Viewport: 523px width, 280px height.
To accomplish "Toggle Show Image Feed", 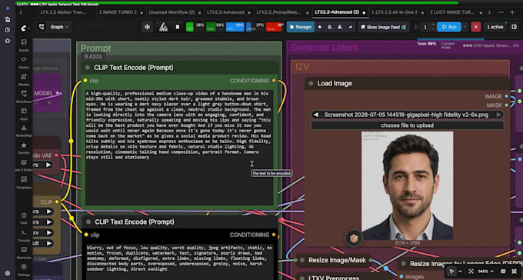I will [x=383, y=27].
